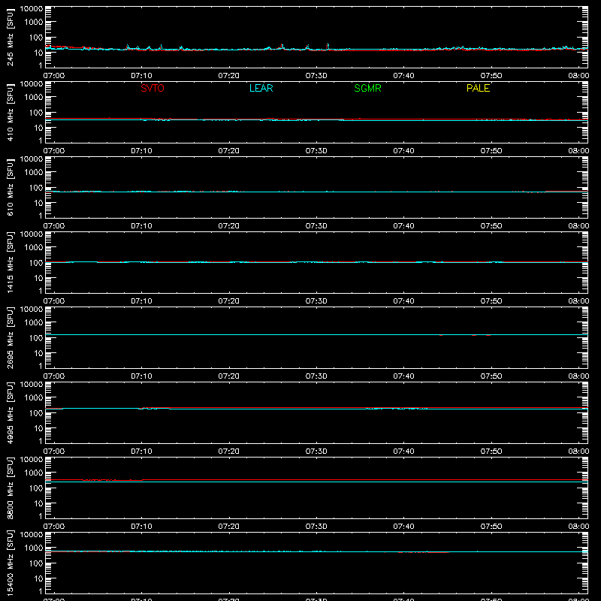Click 07:40 tick label under 4995 MHz panel
Image resolution: width=601 pixels, height=601 pixels.
(x=403, y=452)
